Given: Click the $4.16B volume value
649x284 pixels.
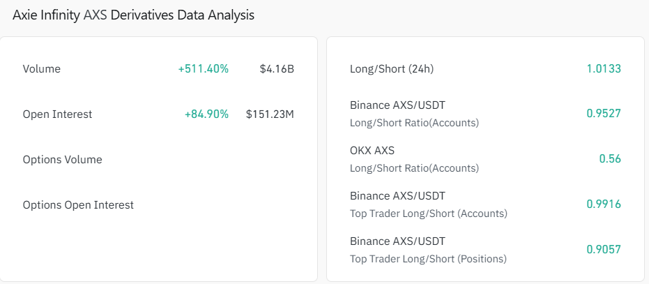Looking at the screenshot, I should click(x=277, y=69).
